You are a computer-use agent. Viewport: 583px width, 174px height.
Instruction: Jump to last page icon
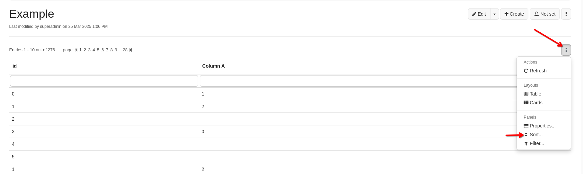[x=131, y=50]
